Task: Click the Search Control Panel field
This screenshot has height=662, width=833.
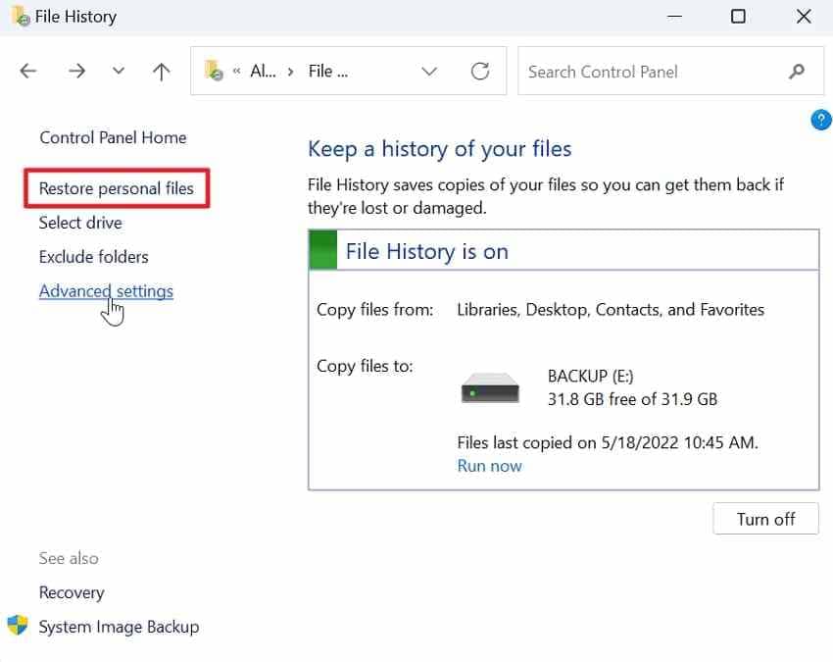Action: point(670,72)
